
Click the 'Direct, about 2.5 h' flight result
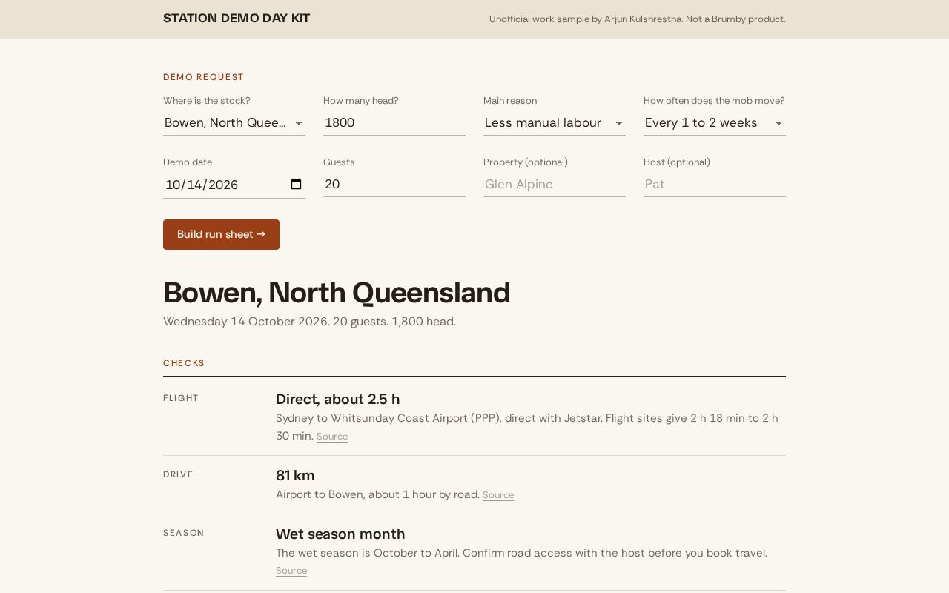pyautogui.click(x=338, y=400)
